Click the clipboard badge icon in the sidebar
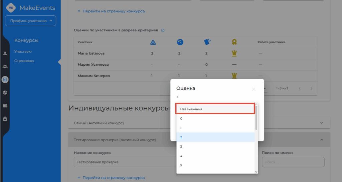 pos(5,119)
